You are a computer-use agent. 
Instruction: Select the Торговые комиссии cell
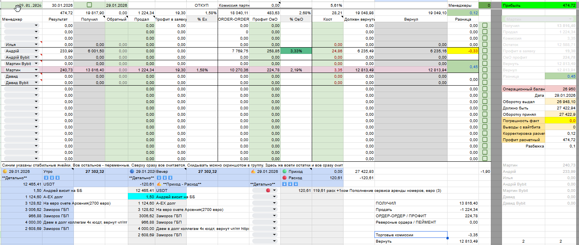point(411,235)
